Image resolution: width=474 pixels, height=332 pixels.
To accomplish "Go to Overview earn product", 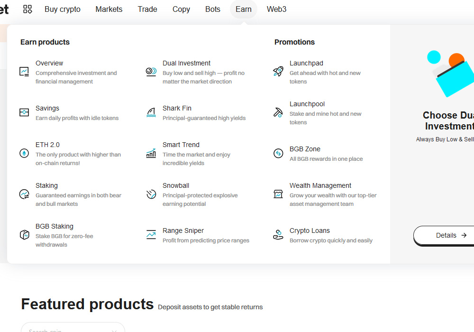I will pyautogui.click(x=49, y=63).
